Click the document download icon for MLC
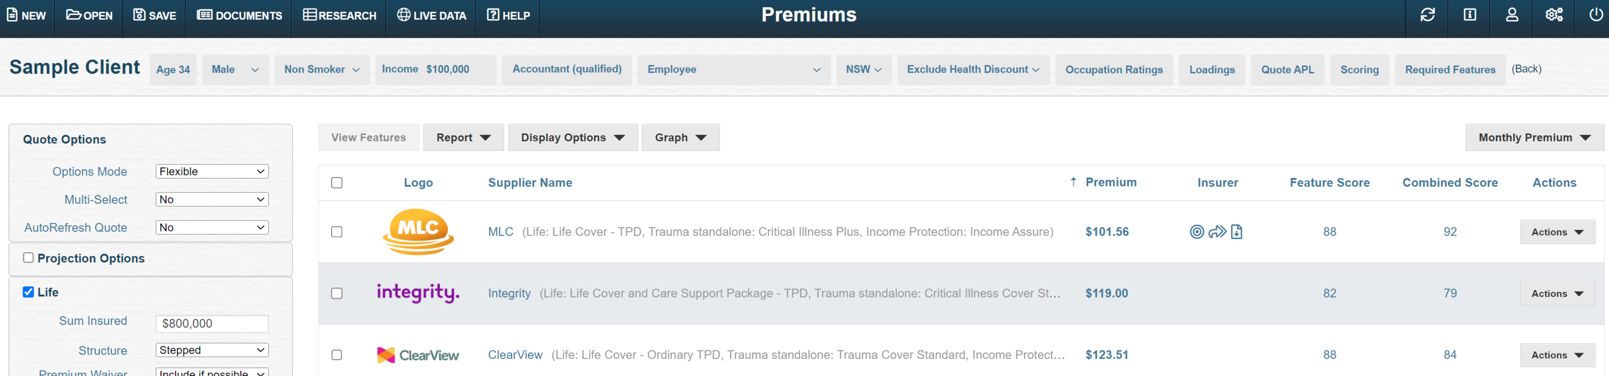Screen dimensions: 1609x376 (x=1237, y=232)
